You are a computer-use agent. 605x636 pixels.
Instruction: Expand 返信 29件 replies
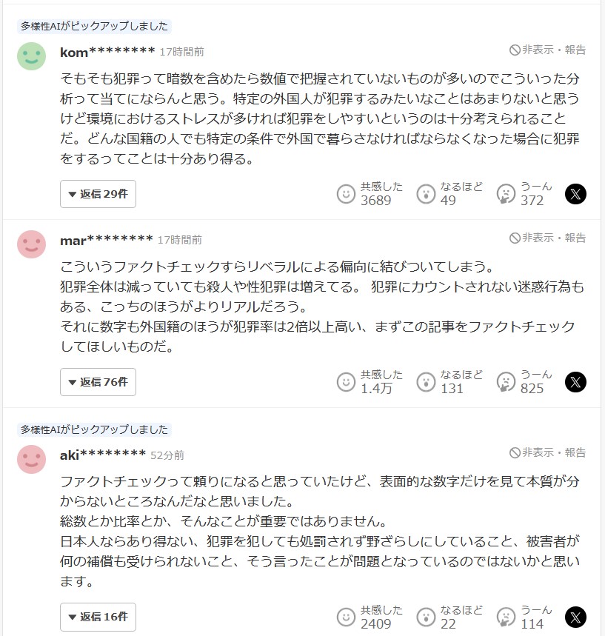98,194
